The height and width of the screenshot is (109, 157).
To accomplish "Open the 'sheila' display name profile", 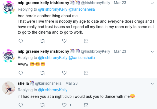I will 23,83.
